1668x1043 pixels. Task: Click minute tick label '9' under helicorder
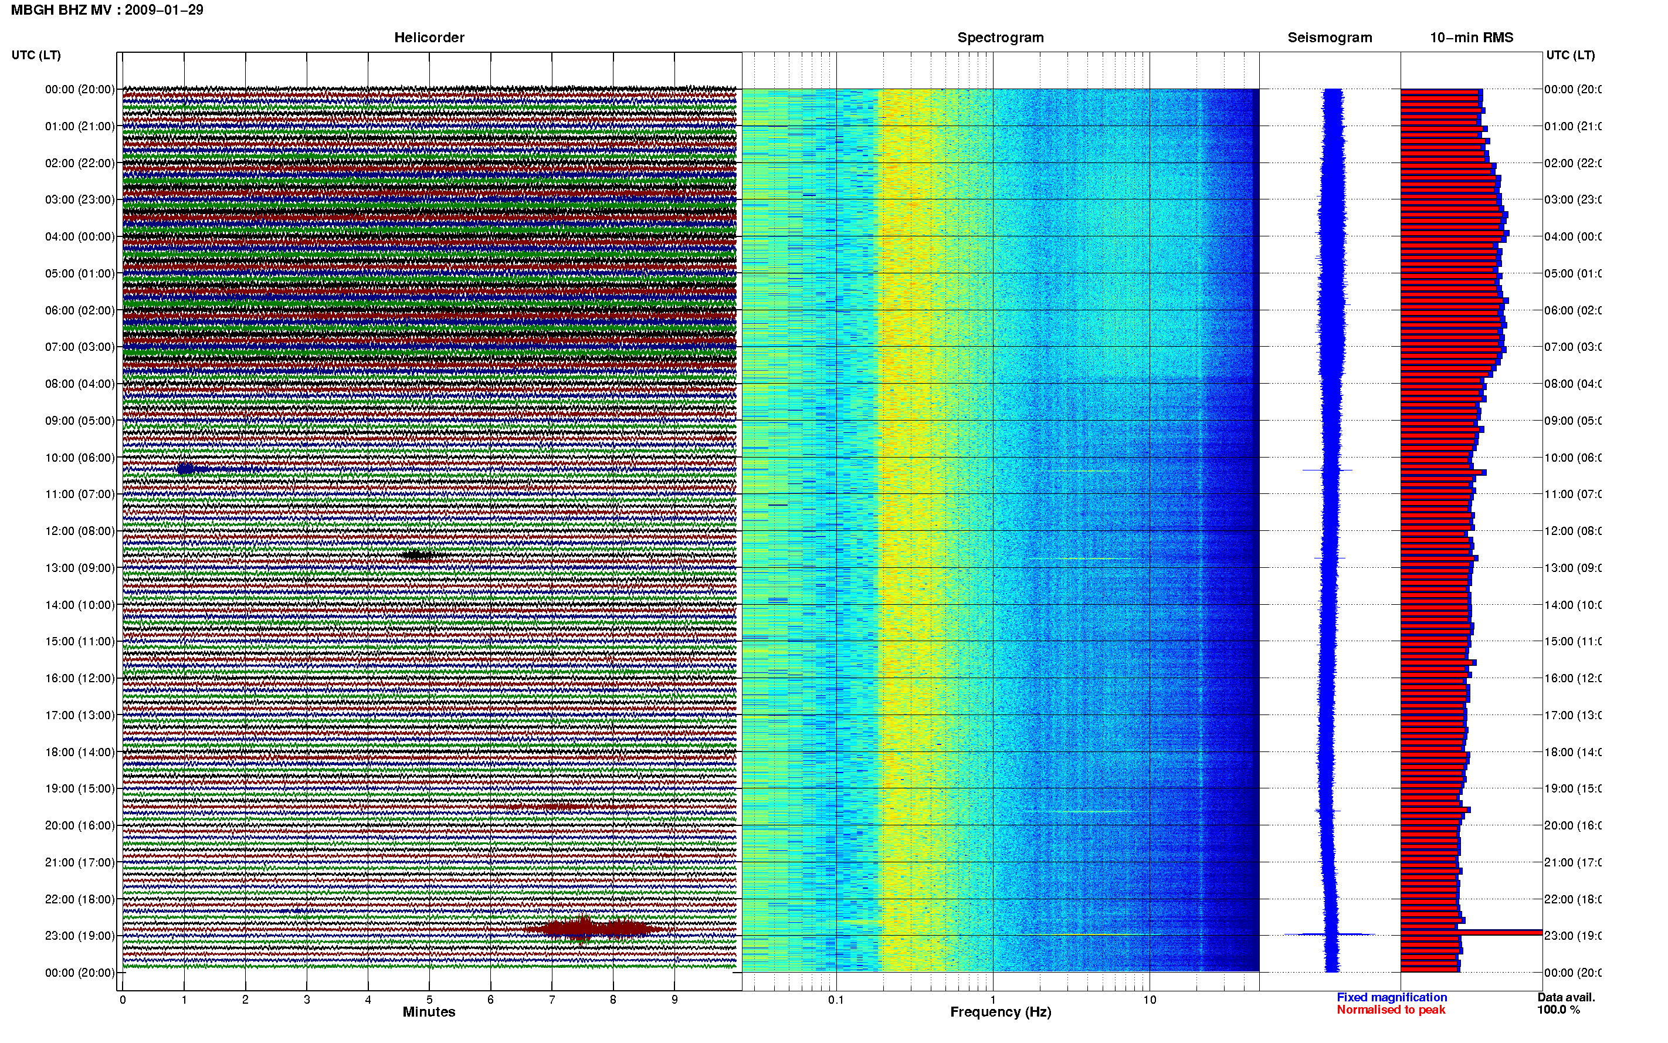[674, 1000]
